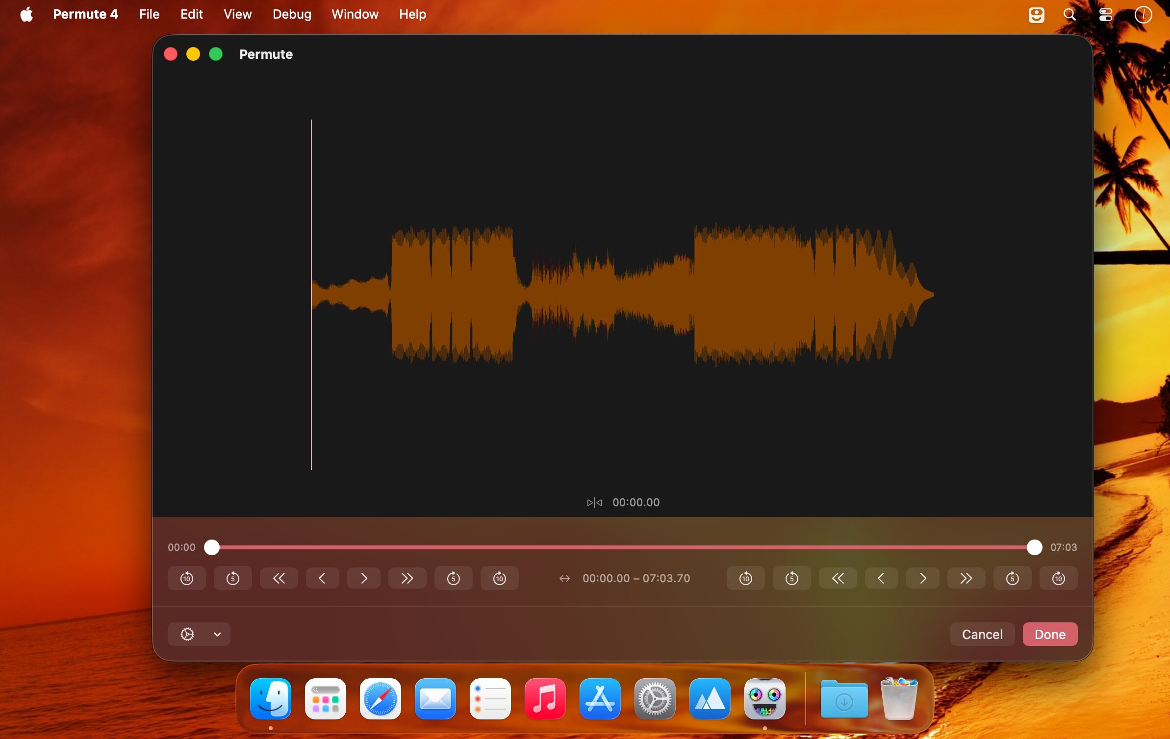
Task: Click end point's double-left chevron button
Action: (838, 578)
